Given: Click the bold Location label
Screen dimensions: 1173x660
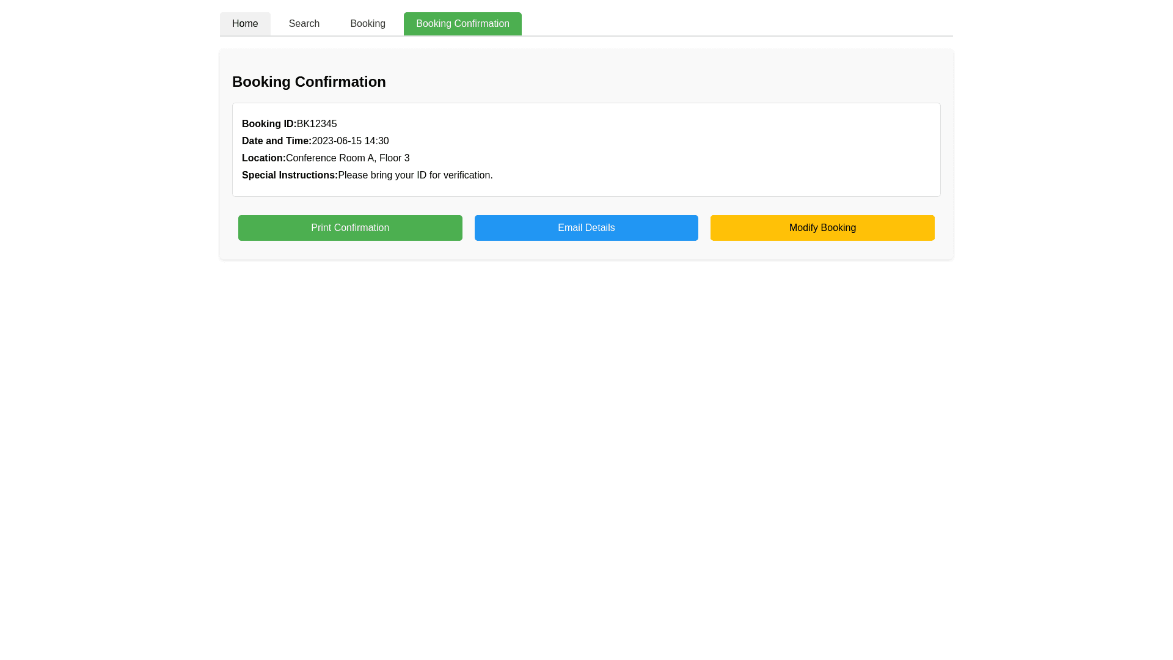Looking at the screenshot, I should (x=263, y=158).
